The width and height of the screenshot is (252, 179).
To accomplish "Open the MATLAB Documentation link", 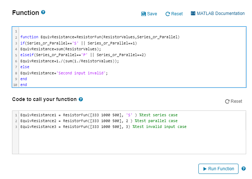I will (x=218, y=13).
